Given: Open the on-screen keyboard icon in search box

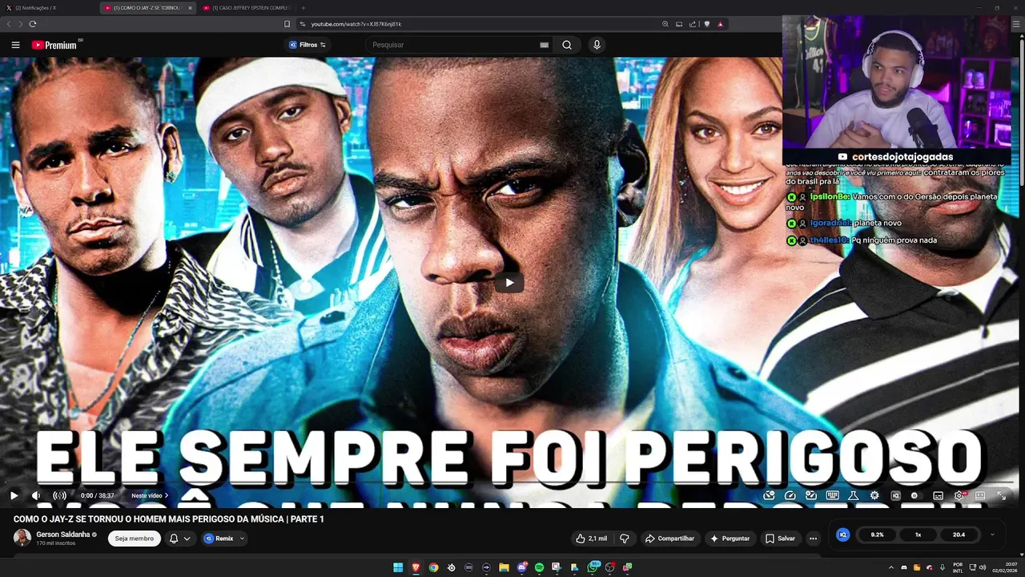Looking at the screenshot, I should 545,45.
